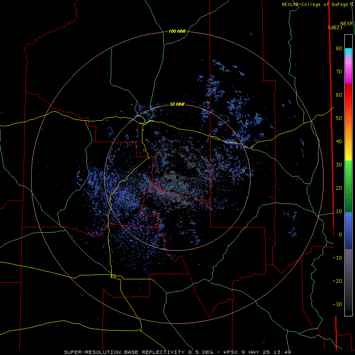Click the red band of the color bar
Viewport: 355px width, 355px height.
pyautogui.click(x=348, y=95)
